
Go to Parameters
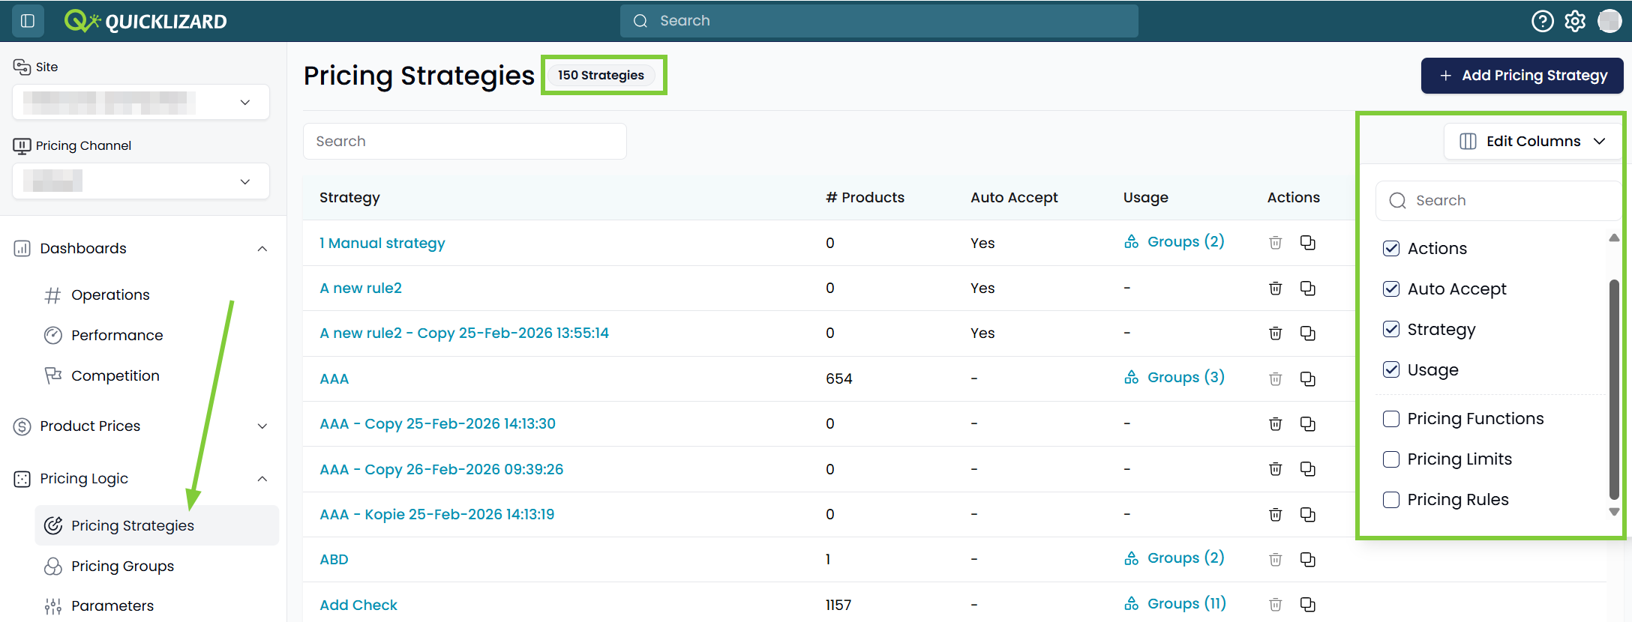[x=112, y=606]
